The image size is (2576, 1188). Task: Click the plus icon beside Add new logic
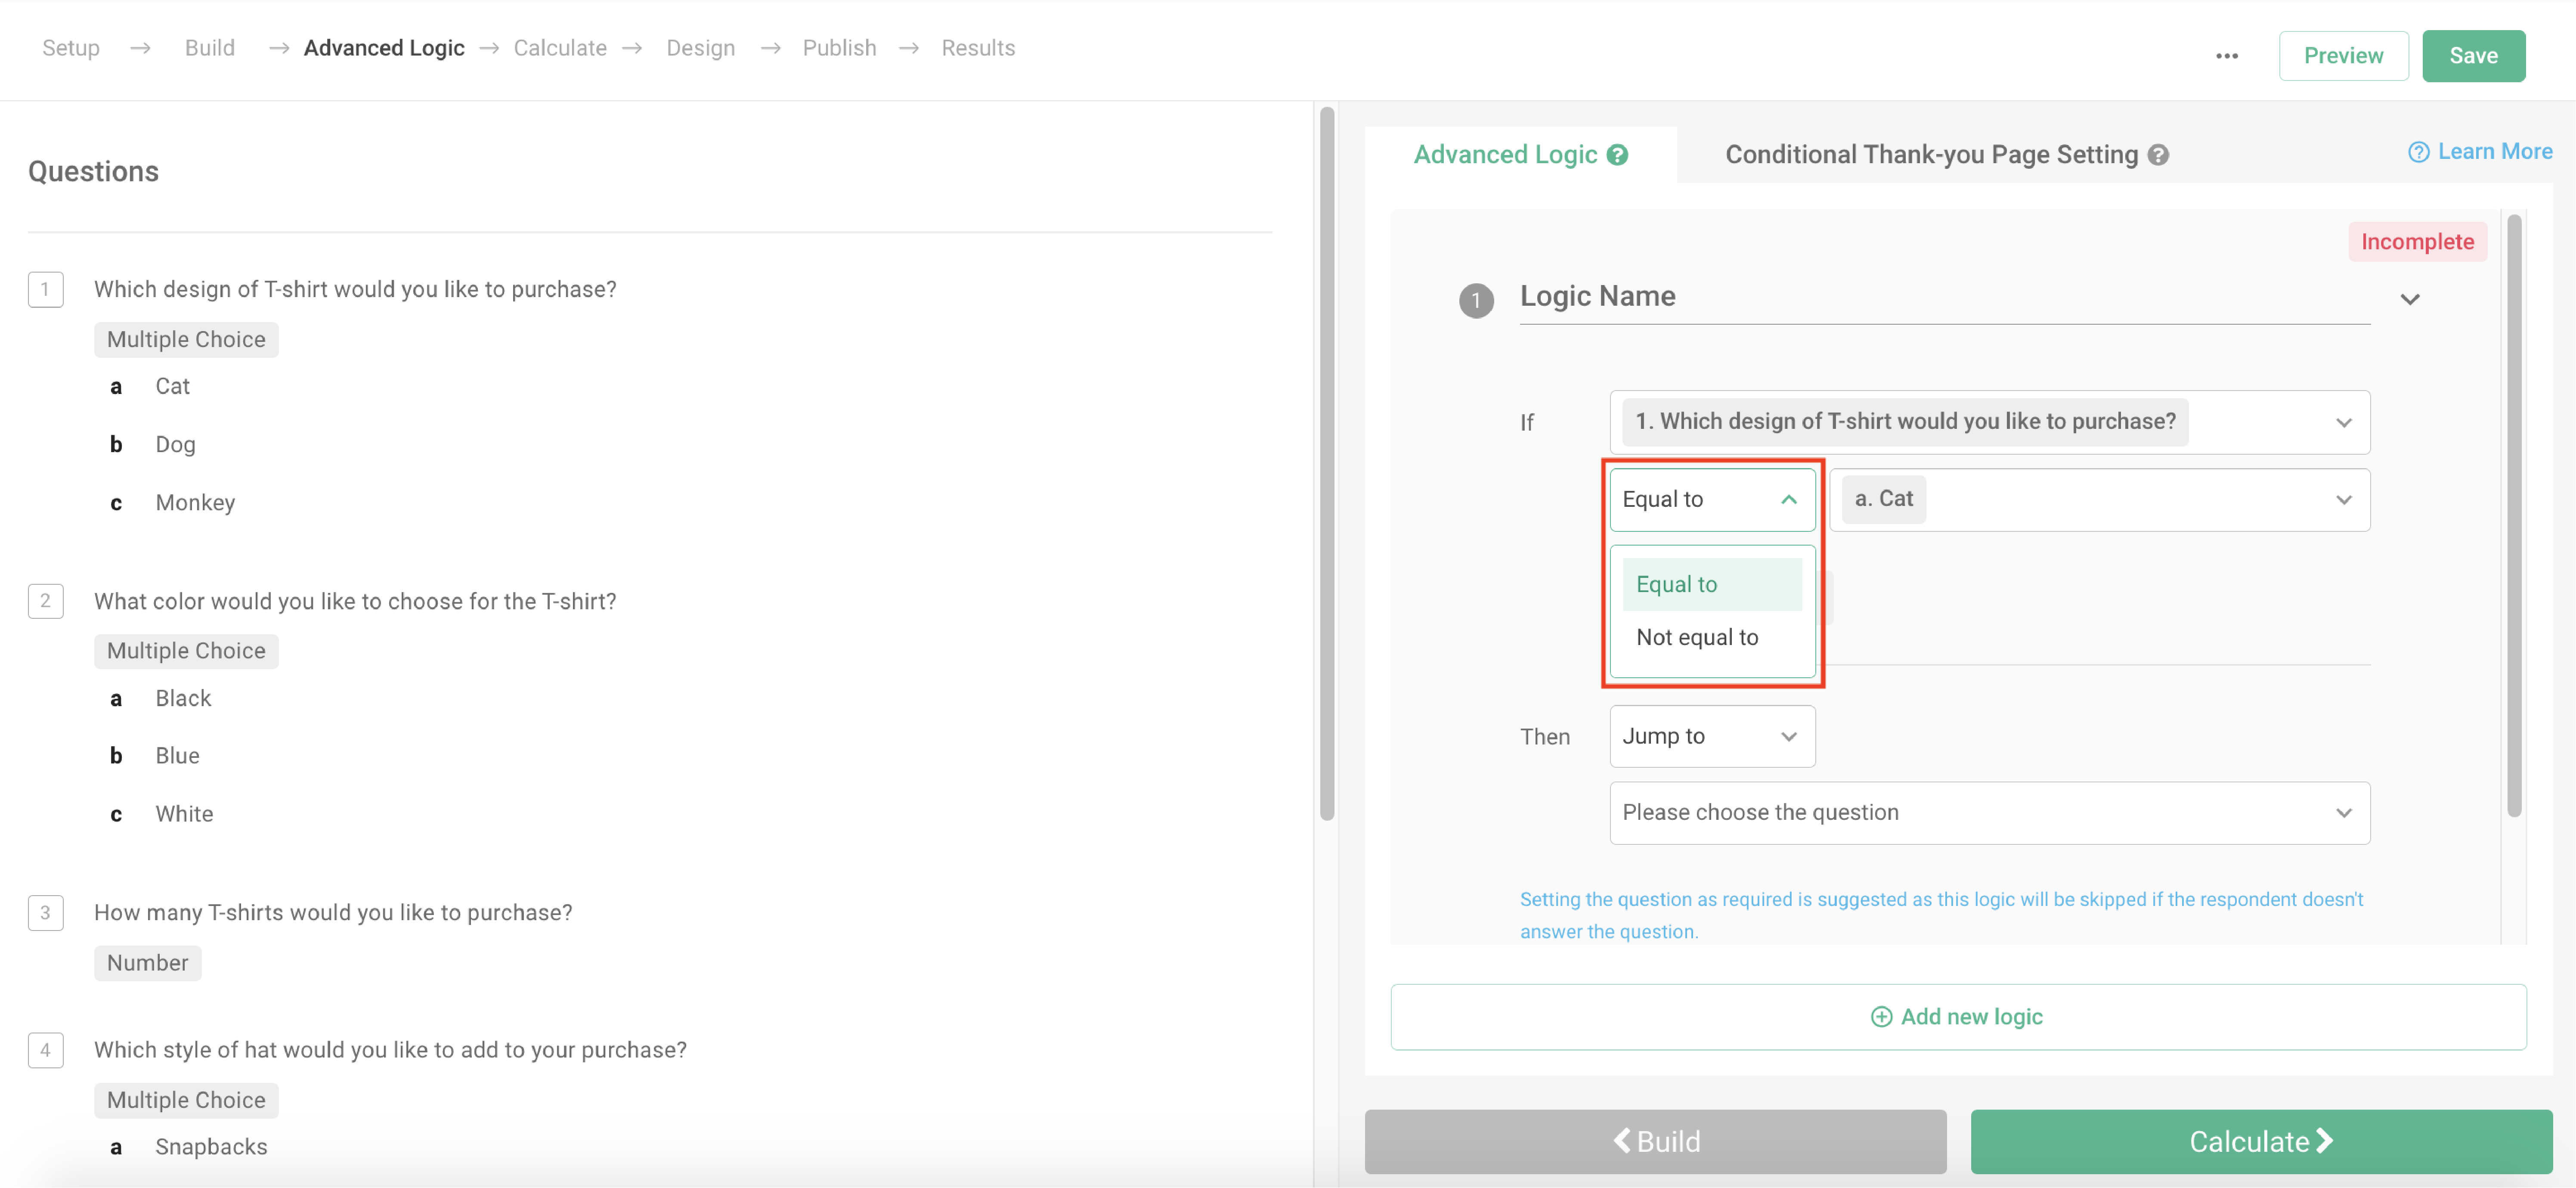coord(1881,1016)
